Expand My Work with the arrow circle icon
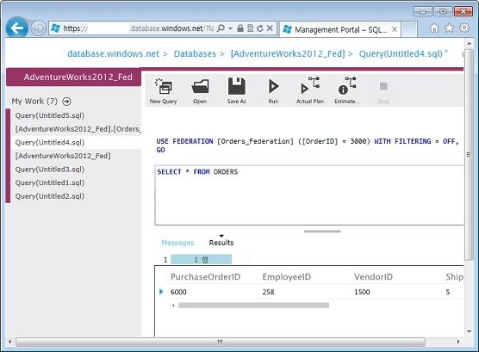This screenshot has width=479, height=352. (66, 102)
